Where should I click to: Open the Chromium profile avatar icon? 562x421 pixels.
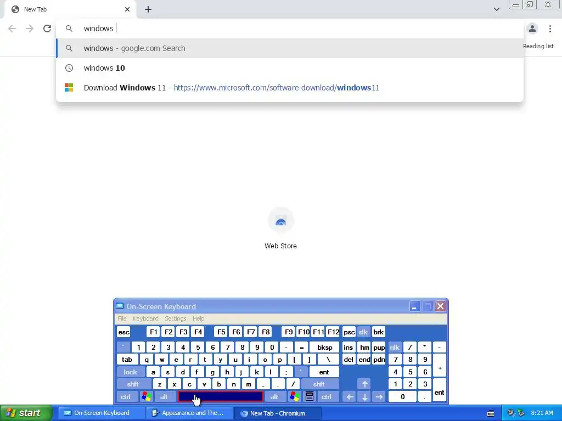[x=532, y=29]
